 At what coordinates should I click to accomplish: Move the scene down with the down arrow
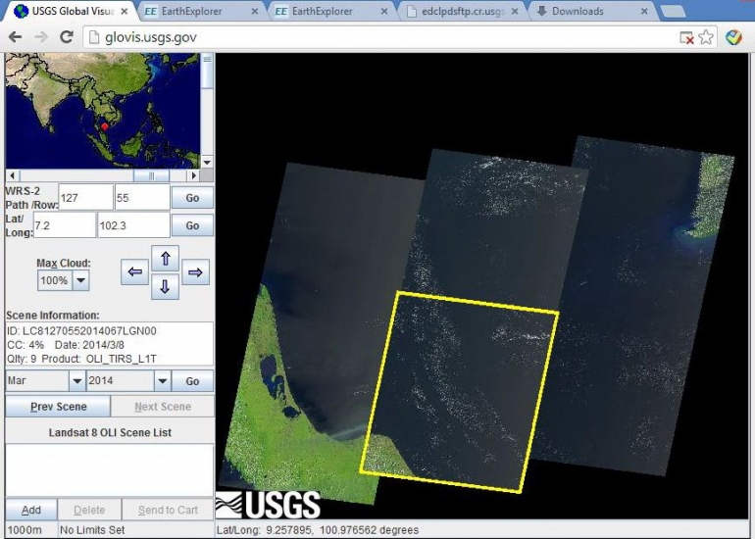[165, 286]
